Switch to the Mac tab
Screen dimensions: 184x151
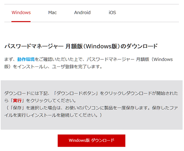tap(52, 12)
